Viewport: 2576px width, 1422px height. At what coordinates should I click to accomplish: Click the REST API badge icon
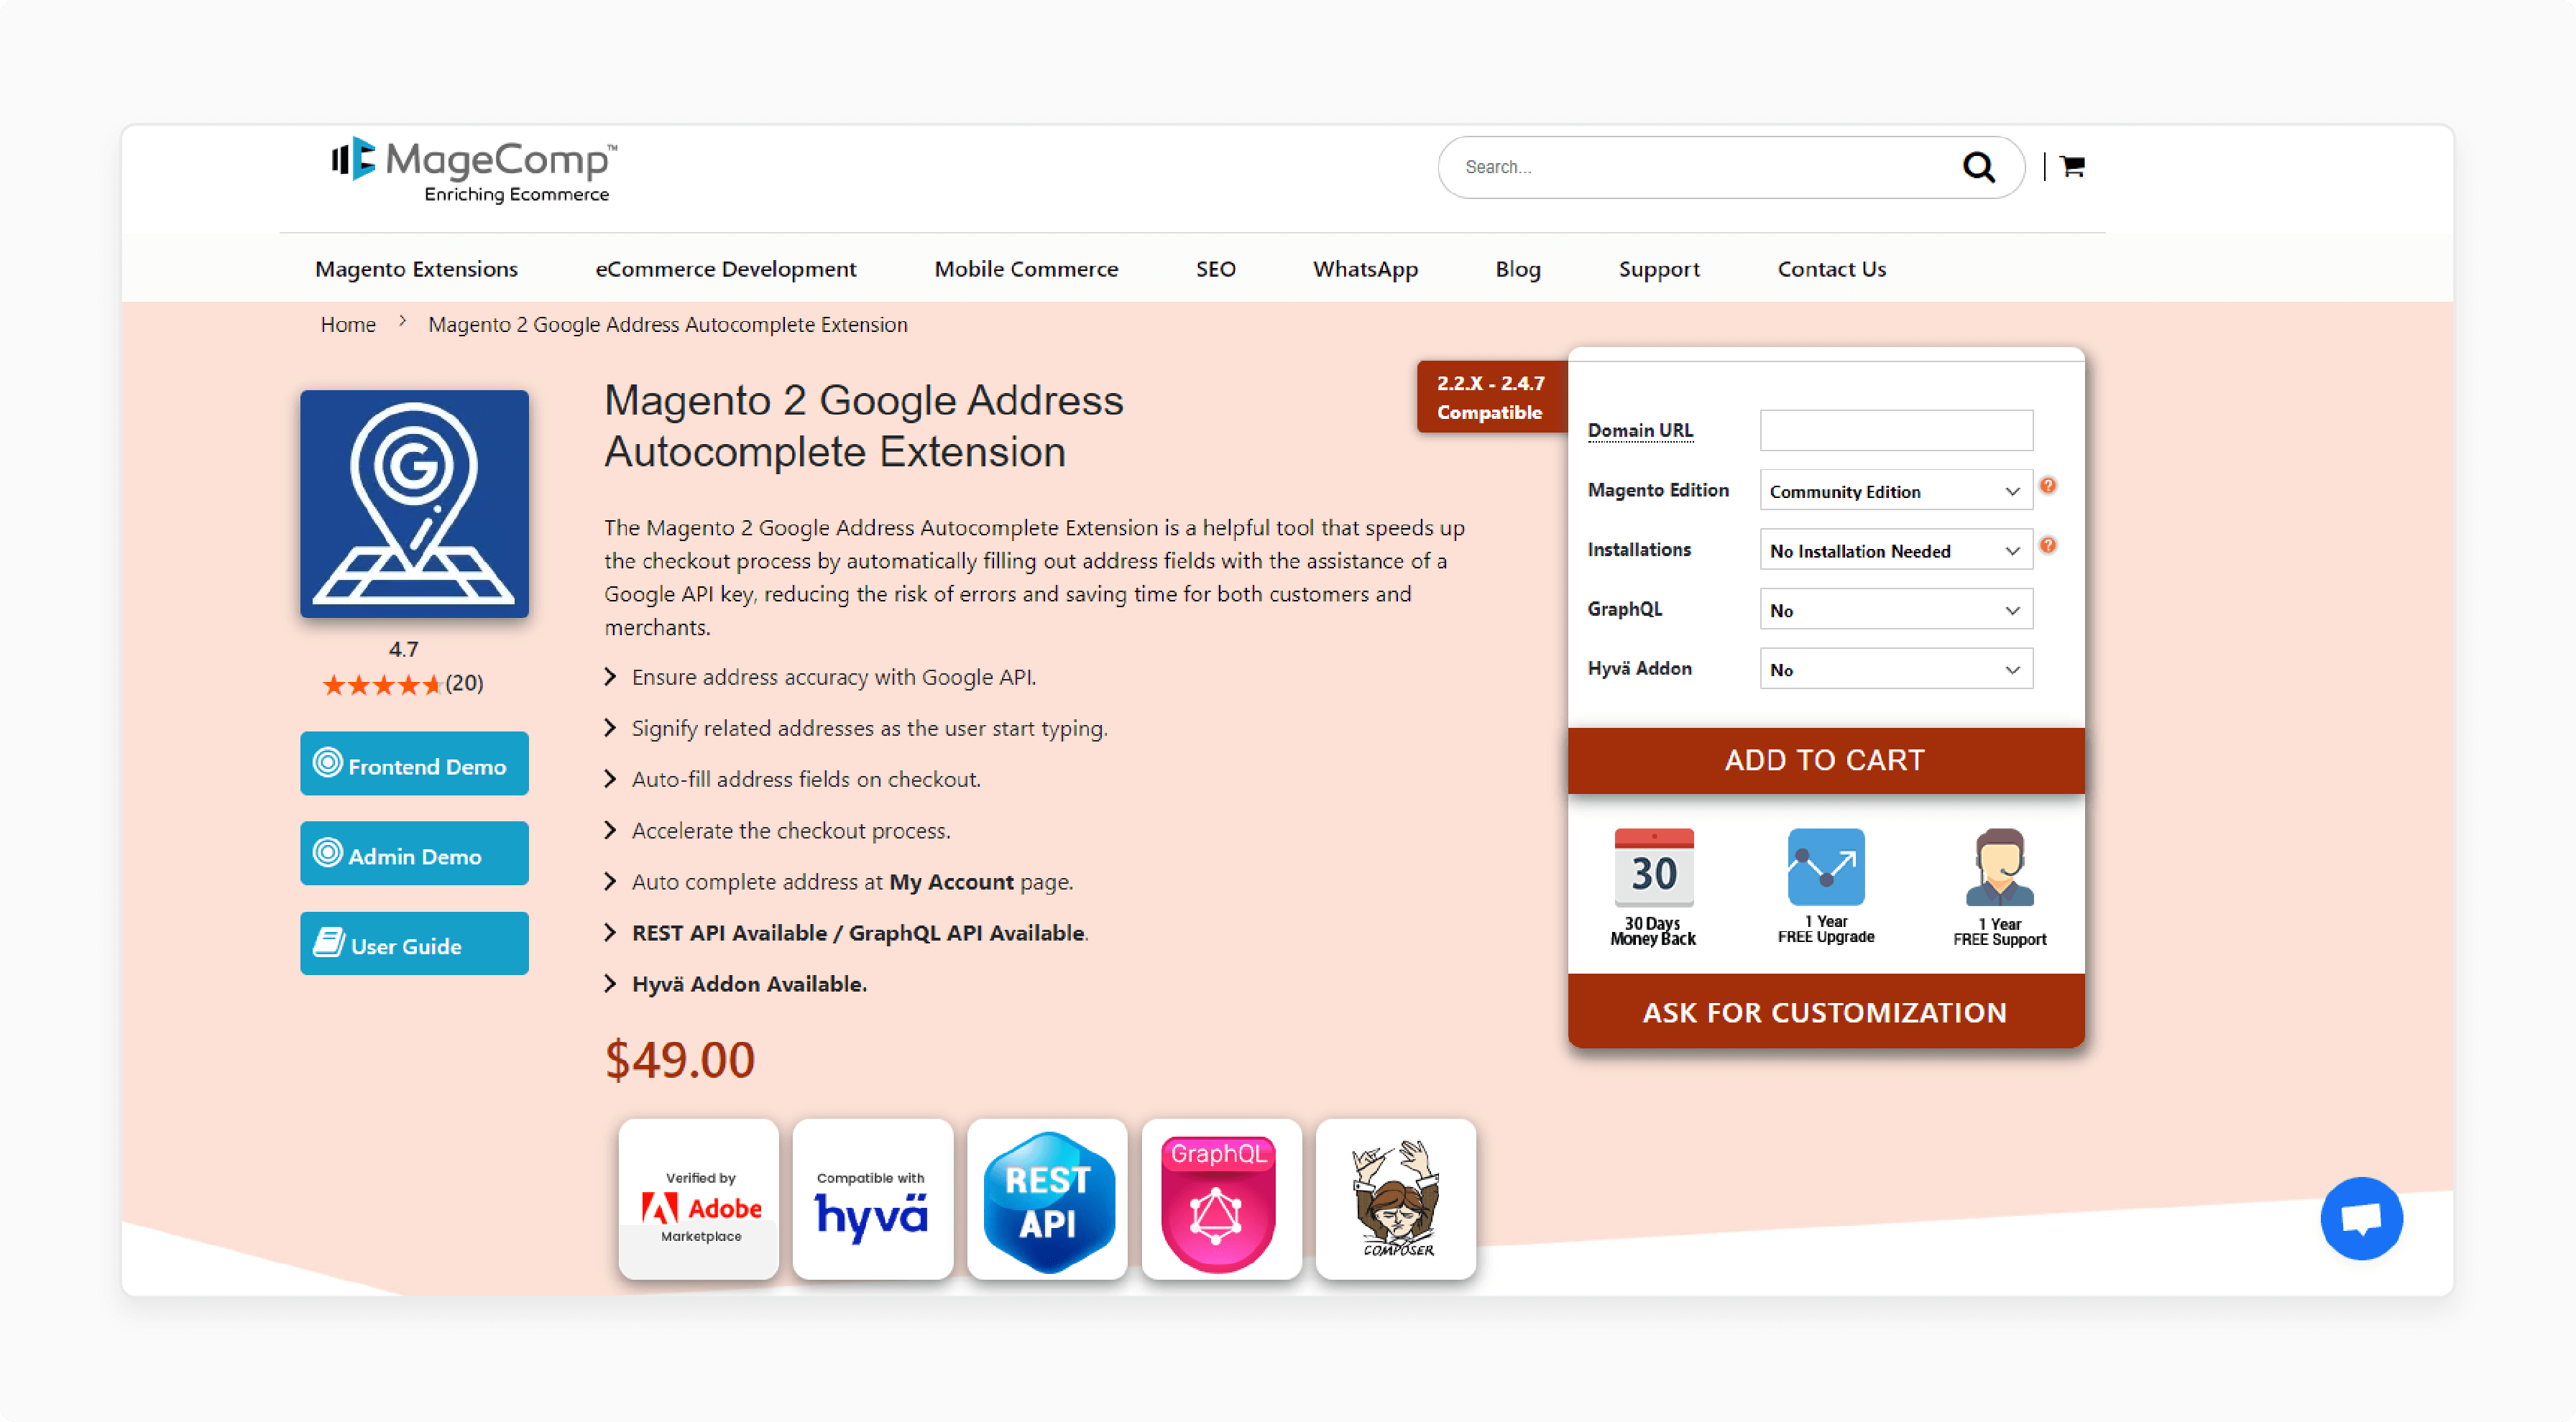point(1046,1199)
